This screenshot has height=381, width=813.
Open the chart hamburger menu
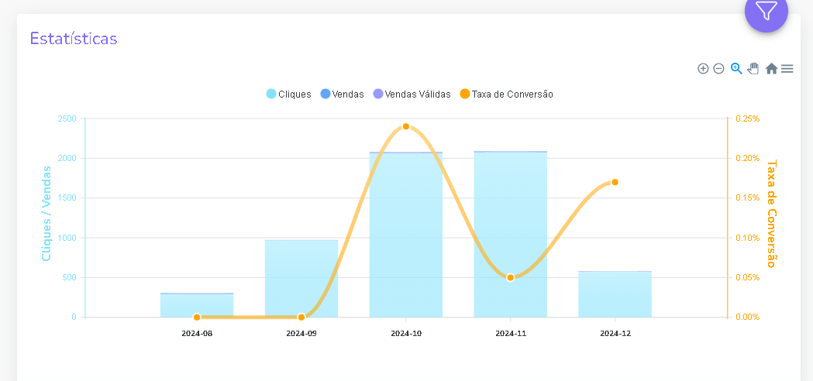(787, 68)
